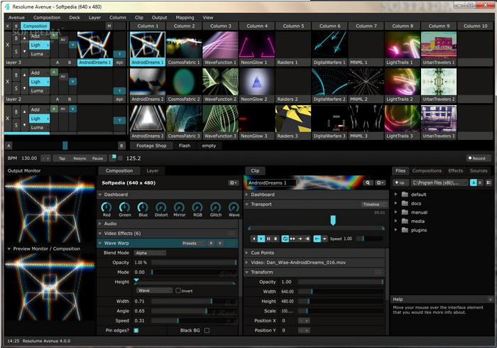This screenshot has width=497, height=348.
Task: Toggle layer 2 solo S button
Action: (x=16, y=88)
